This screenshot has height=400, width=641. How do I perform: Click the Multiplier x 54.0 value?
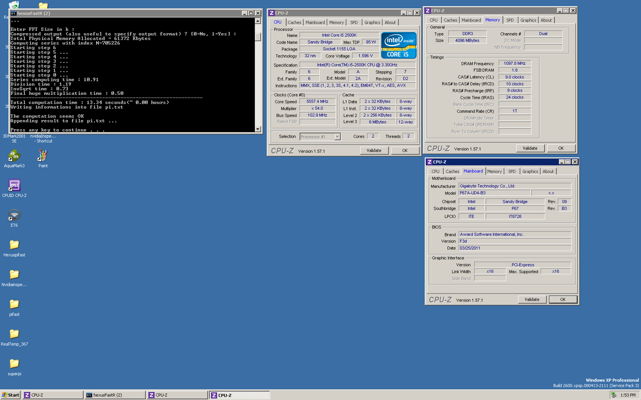click(x=317, y=108)
